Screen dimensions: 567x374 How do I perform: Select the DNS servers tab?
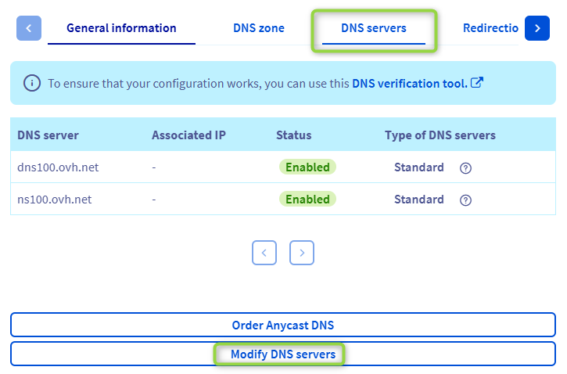[374, 28]
